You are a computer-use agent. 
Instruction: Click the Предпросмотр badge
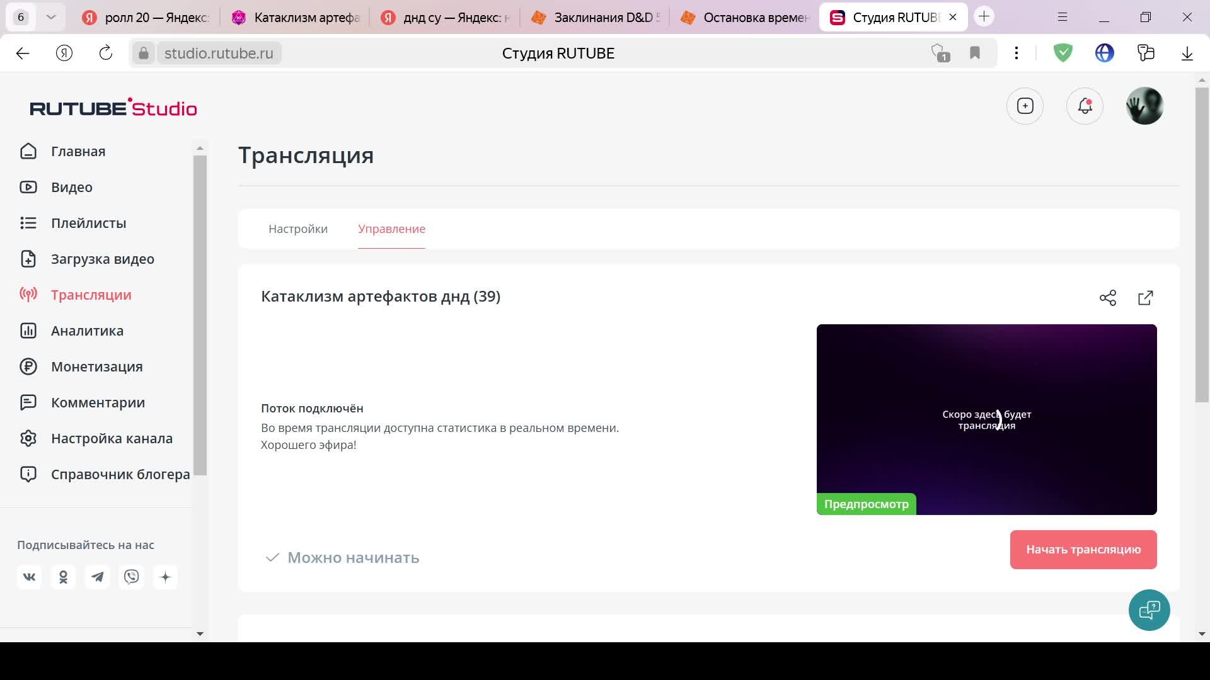tap(867, 504)
